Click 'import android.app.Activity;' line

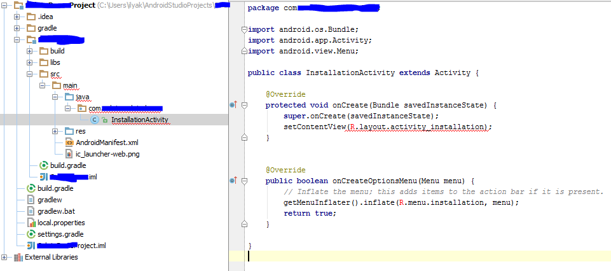310,40
